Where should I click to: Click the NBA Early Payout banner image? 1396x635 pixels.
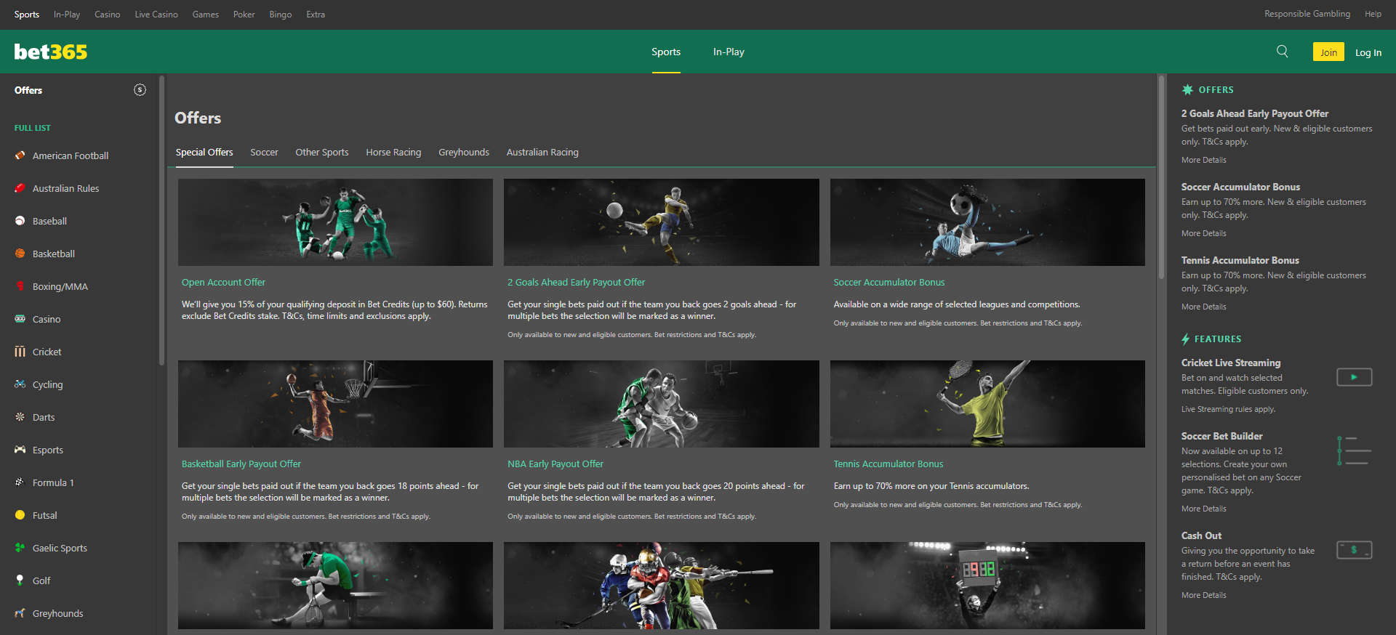pyautogui.click(x=662, y=404)
